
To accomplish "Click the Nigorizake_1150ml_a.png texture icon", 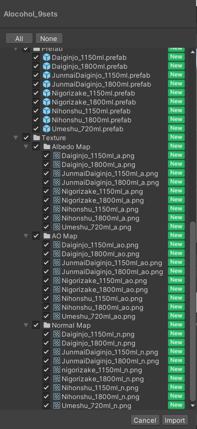I will (x=56, y=191).
